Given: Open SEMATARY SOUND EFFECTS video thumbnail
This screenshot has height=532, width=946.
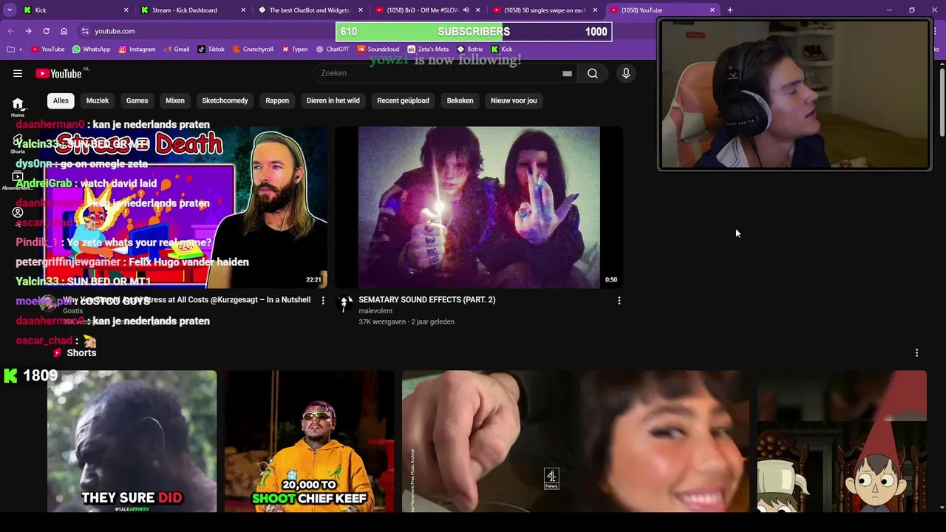Looking at the screenshot, I should (x=479, y=208).
